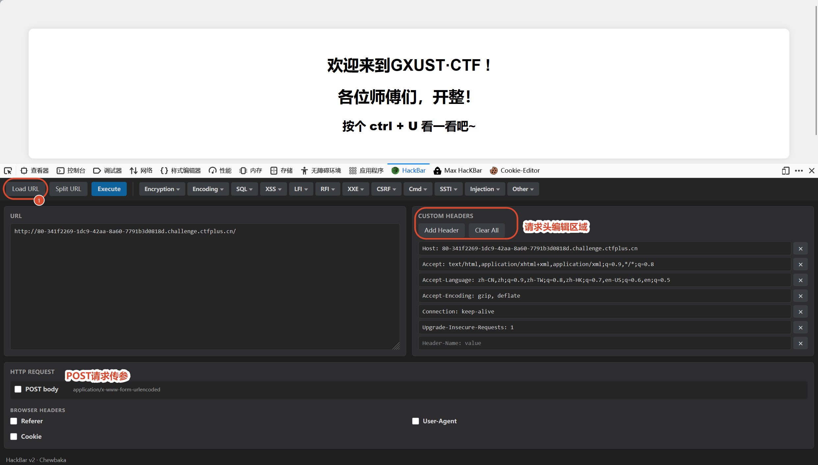
Task: Remove the Accept text/html header row
Action: (801, 264)
